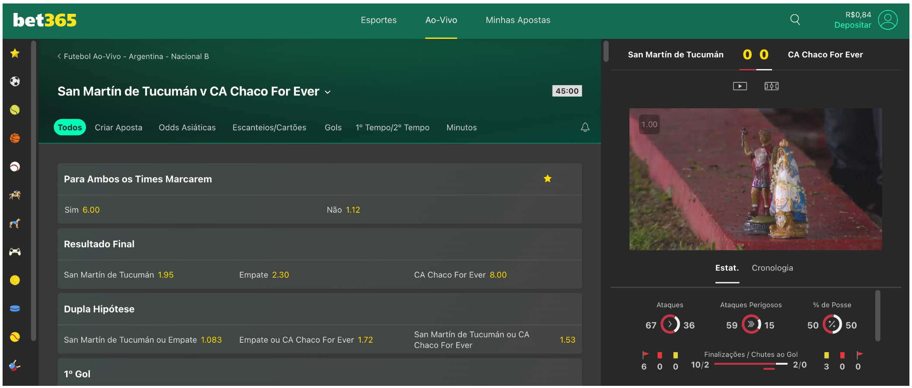Open the user account avatar icon
Viewport: 912px width, 388px height.
click(x=888, y=20)
